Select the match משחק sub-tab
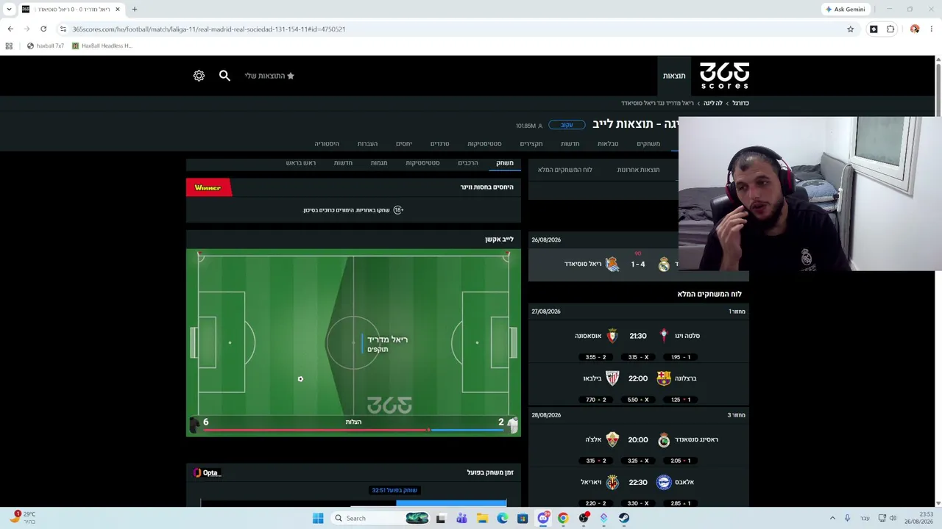Screen dimensions: 942x529 point(505,162)
